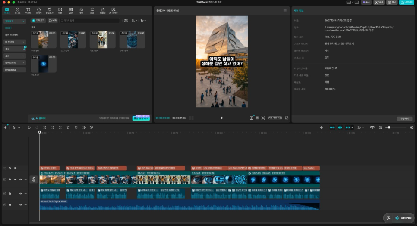Click the Pro badge button

(x=366, y=3)
